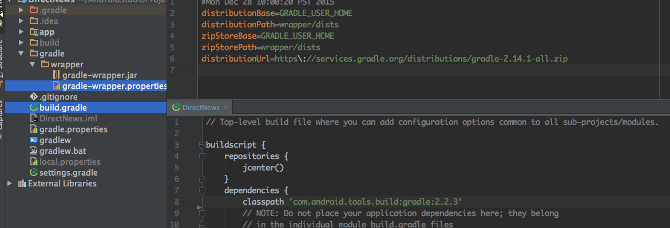Click the External Libraries icon

click(x=22, y=184)
